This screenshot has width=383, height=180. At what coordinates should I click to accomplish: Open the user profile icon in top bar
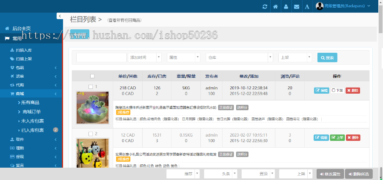[x=286, y=6]
